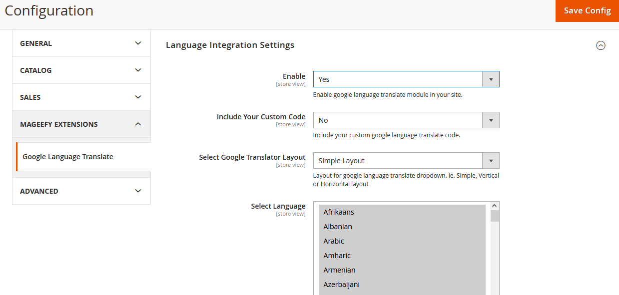Viewport: 619px width, 295px height.
Task: Click the Enable dropdown arrow
Action: [491, 79]
